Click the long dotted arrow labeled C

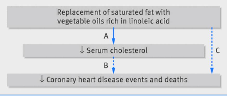tap(212, 51)
